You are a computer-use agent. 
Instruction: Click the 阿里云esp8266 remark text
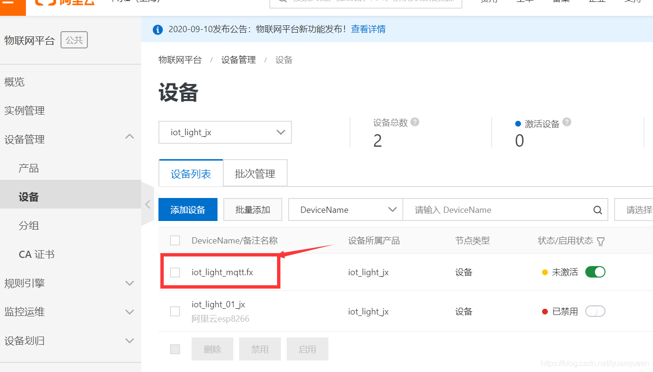point(220,319)
